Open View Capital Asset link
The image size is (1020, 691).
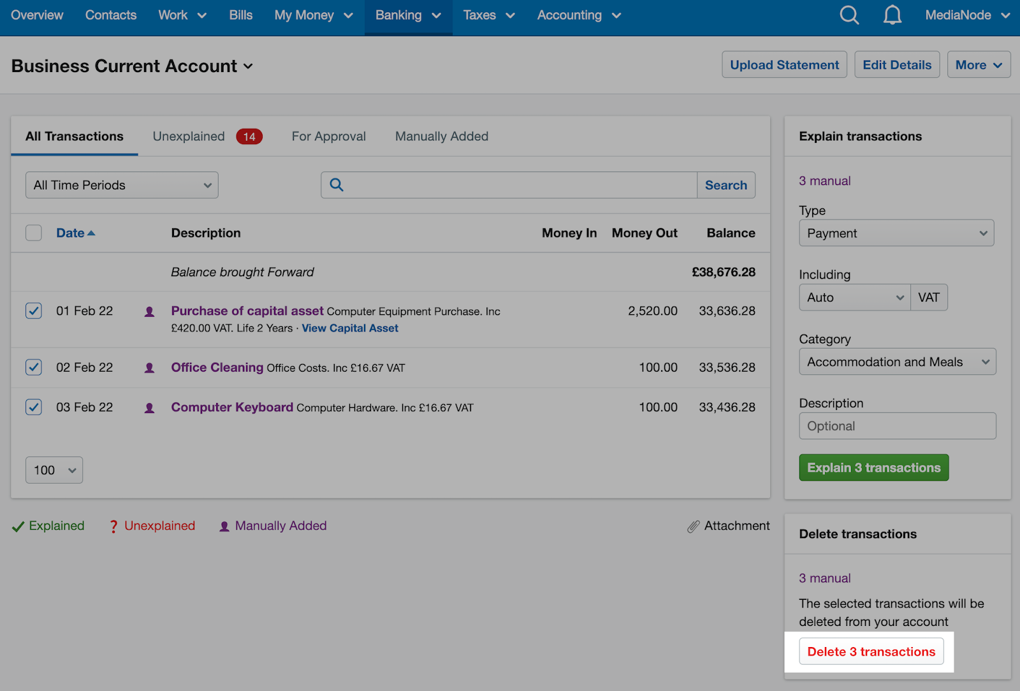[349, 328]
